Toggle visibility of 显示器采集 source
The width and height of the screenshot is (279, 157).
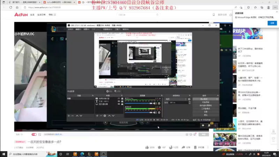coord(119,104)
